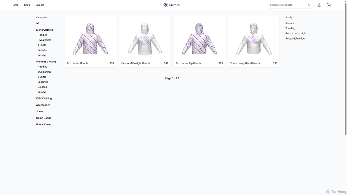Open the Explore menu item
This screenshot has width=347, height=195.
[40, 5]
